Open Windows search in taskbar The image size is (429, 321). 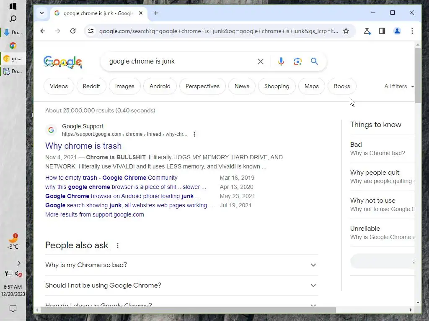coord(13,19)
